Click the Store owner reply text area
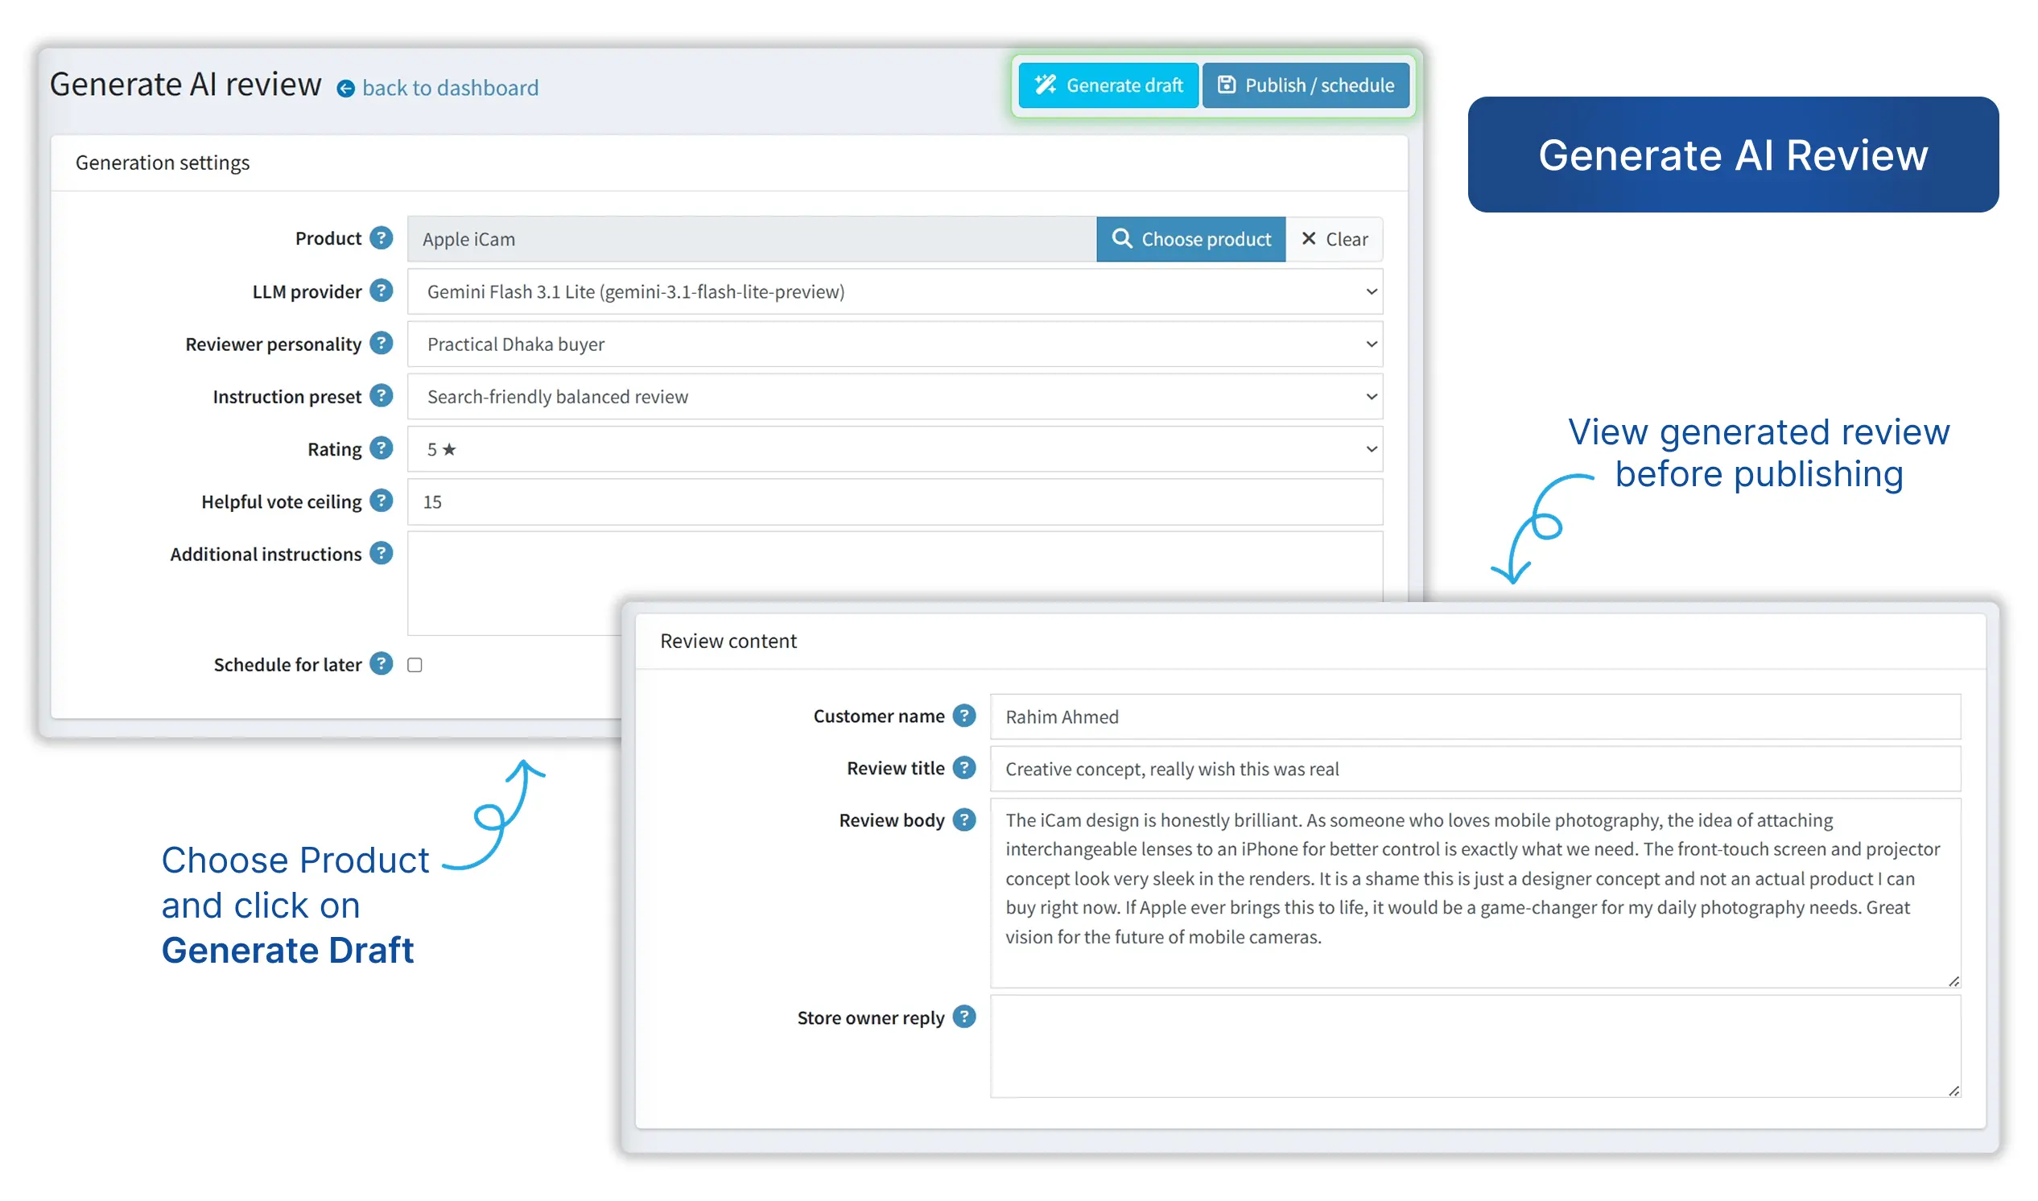2038x1201 pixels. coord(1475,1046)
